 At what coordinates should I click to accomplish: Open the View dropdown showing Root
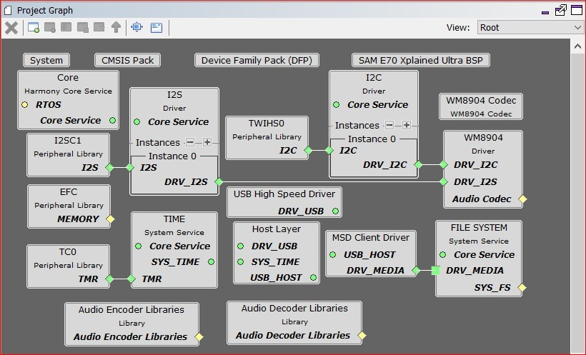click(530, 27)
